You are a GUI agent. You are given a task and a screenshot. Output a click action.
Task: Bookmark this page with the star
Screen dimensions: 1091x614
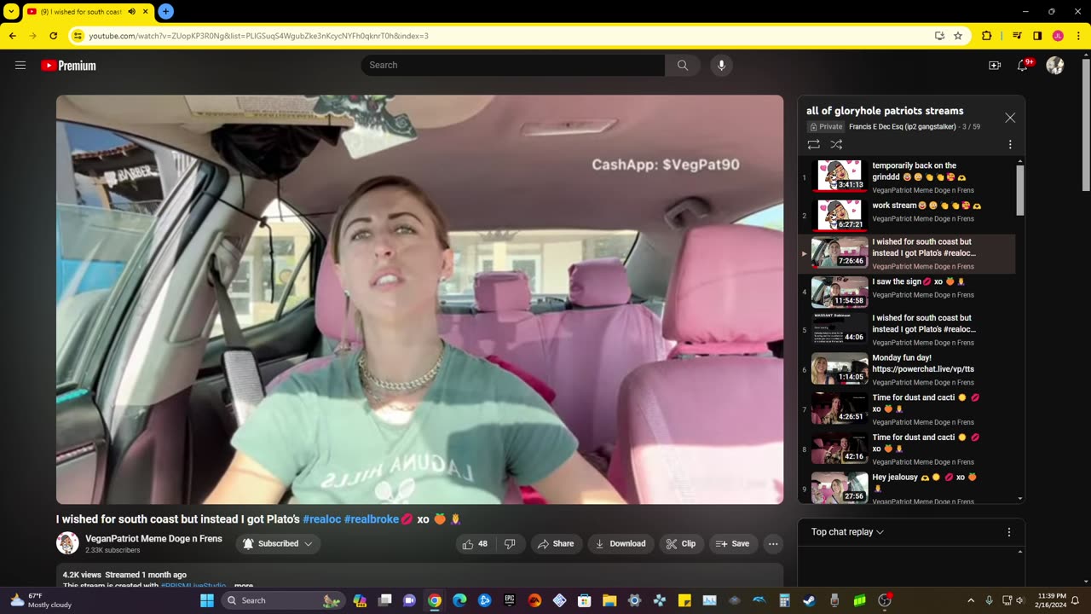pyautogui.click(x=958, y=36)
